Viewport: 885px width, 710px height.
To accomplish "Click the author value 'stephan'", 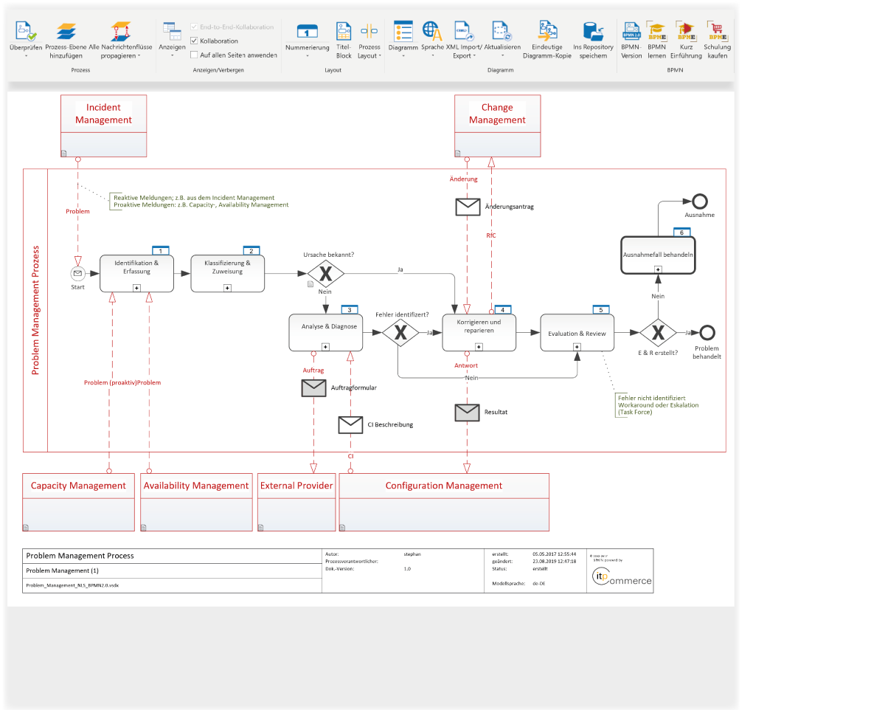I will [412, 553].
